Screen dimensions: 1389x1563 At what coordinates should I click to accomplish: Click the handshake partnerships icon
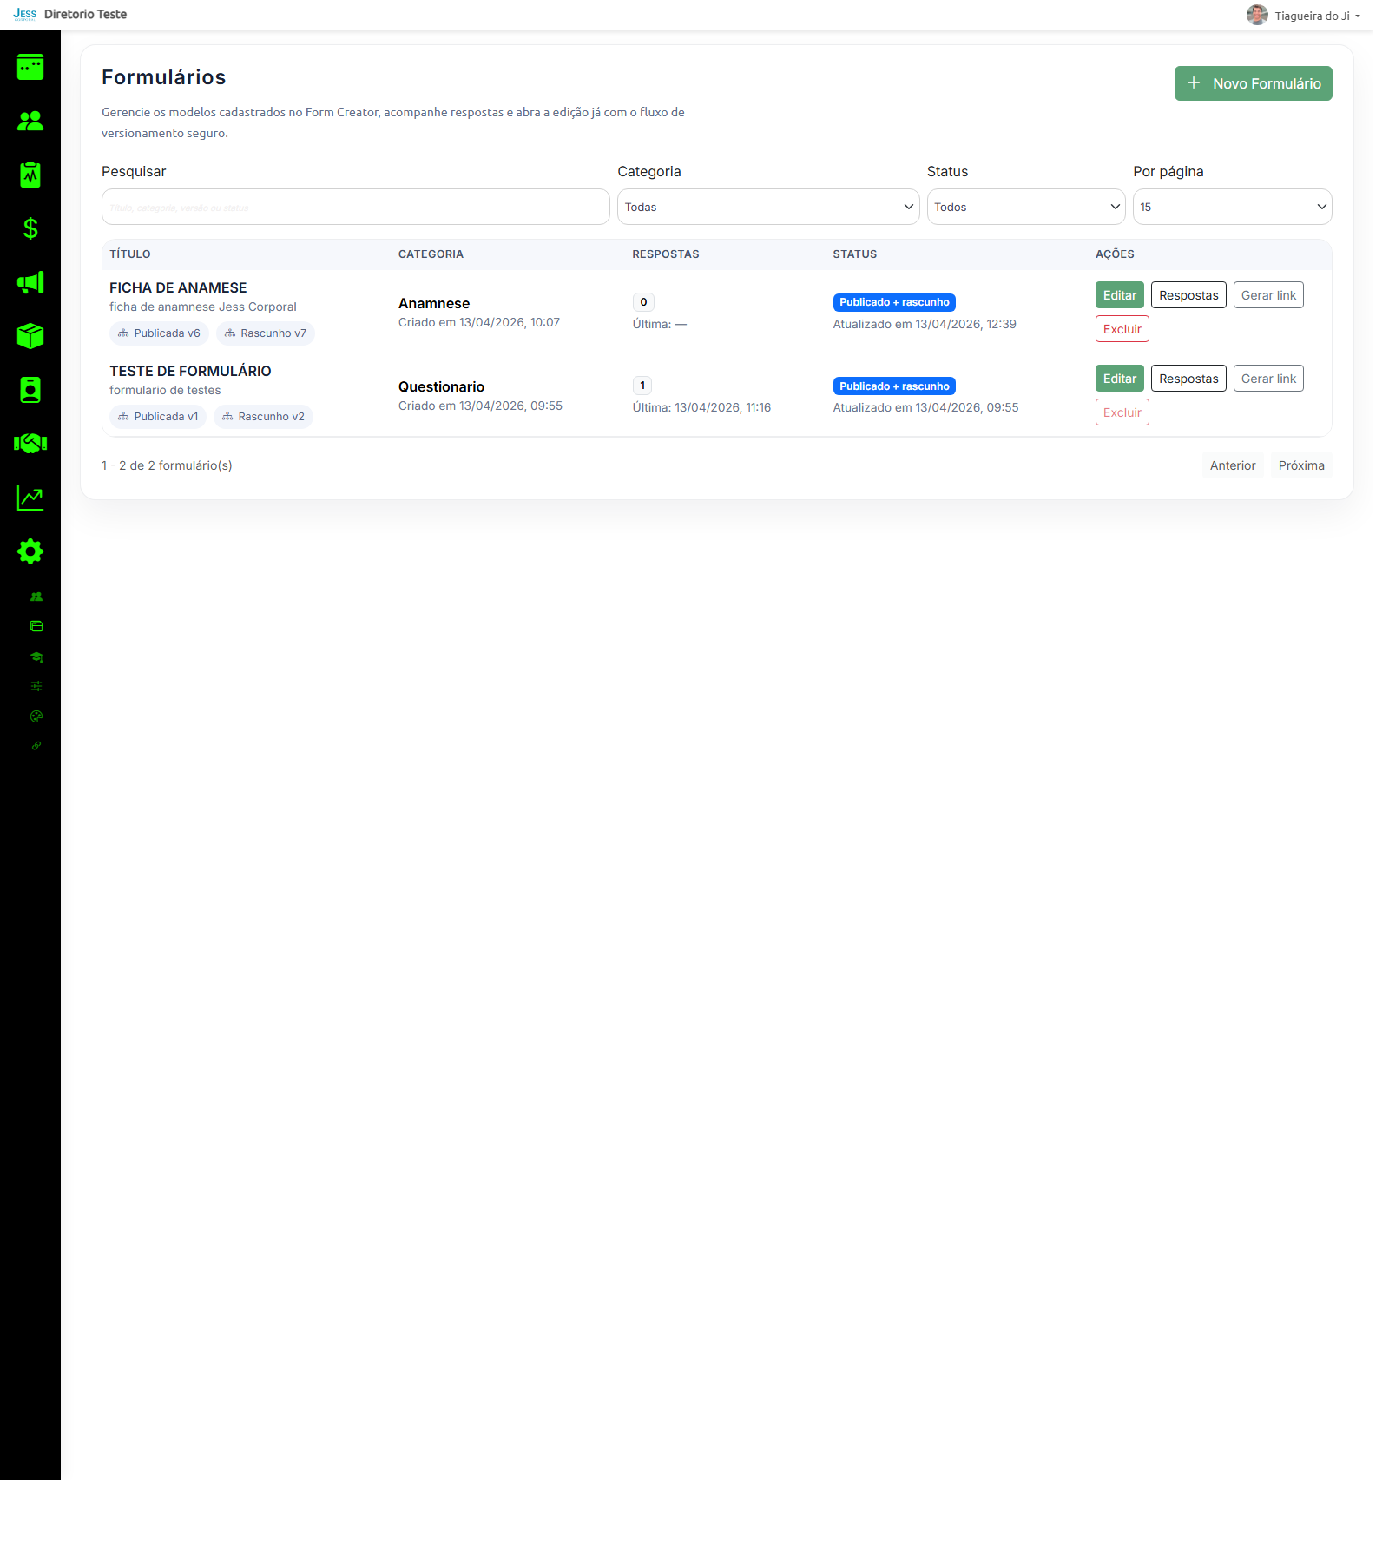(30, 443)
